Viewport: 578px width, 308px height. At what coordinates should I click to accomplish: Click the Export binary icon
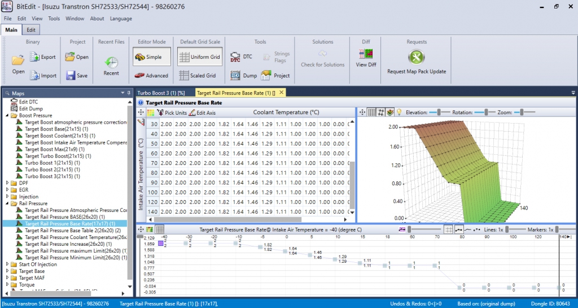[34, 57]
